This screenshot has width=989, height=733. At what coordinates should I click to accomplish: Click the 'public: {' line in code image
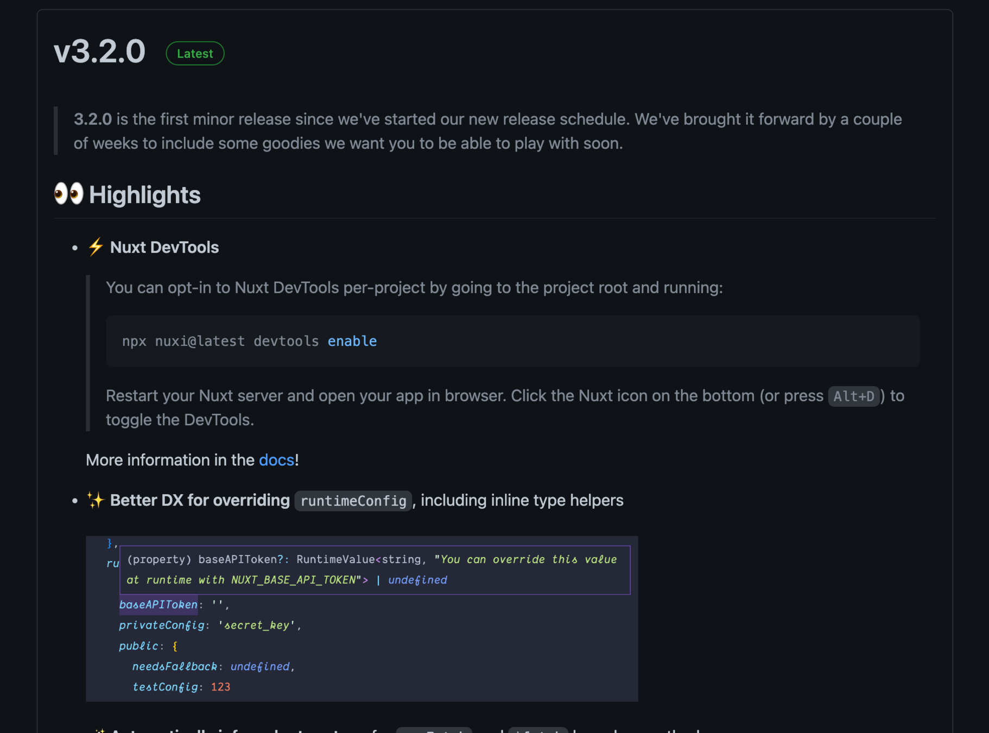pos(148,646)
